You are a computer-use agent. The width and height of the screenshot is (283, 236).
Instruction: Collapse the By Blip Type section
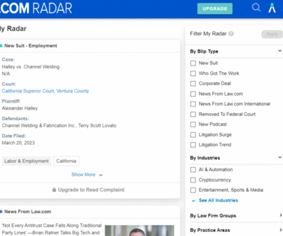[x=280, y=51]
